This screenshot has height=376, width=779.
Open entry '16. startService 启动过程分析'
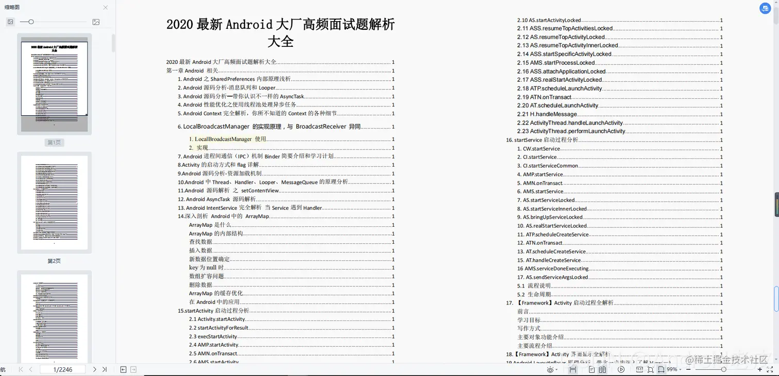[x=542, y=140]
